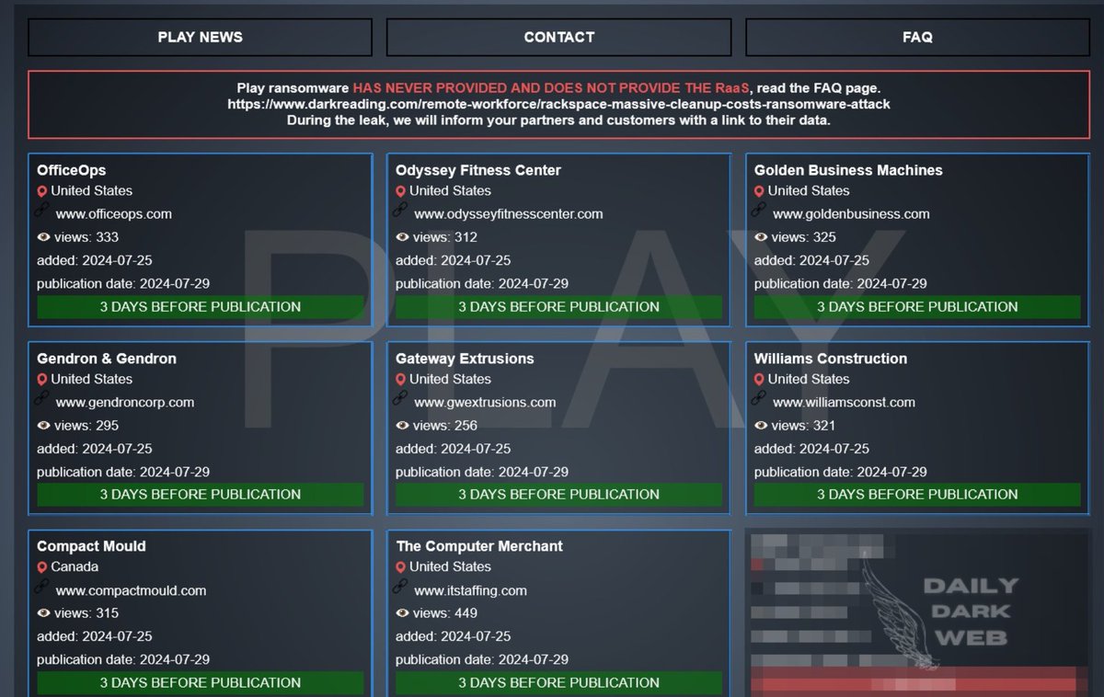This screenshot has width=1104, height=697.
Task: Click the "views: 333" text
Action: tap(86, 237)
